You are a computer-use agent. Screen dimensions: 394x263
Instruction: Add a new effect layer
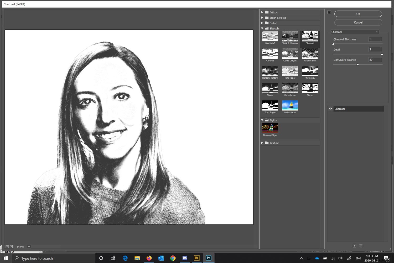point(354,245)
